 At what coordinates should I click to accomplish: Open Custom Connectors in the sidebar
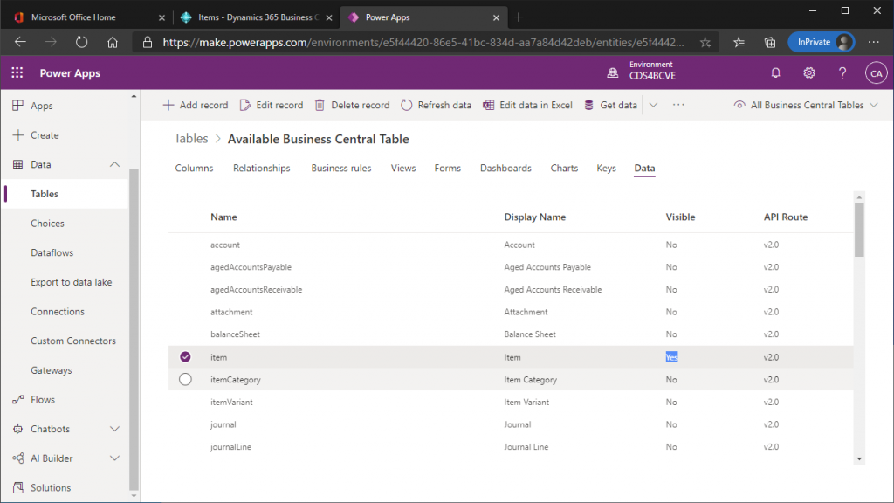(73, 341)
